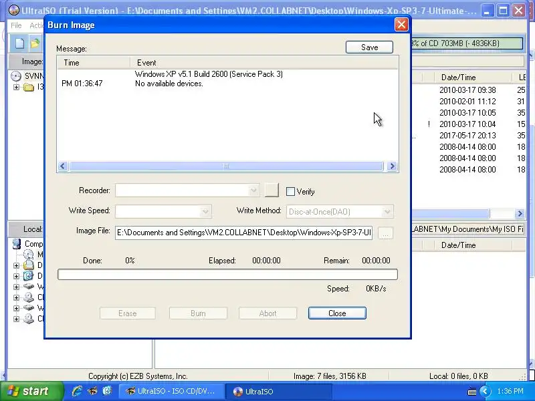Click the Save button for messages
535x401 pixels.
pyautogui.click(x=369, y=47)
